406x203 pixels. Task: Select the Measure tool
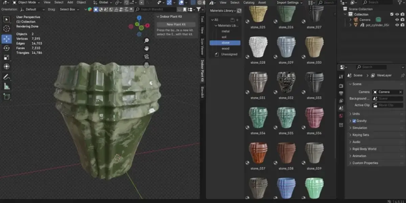tap(6, 87)
